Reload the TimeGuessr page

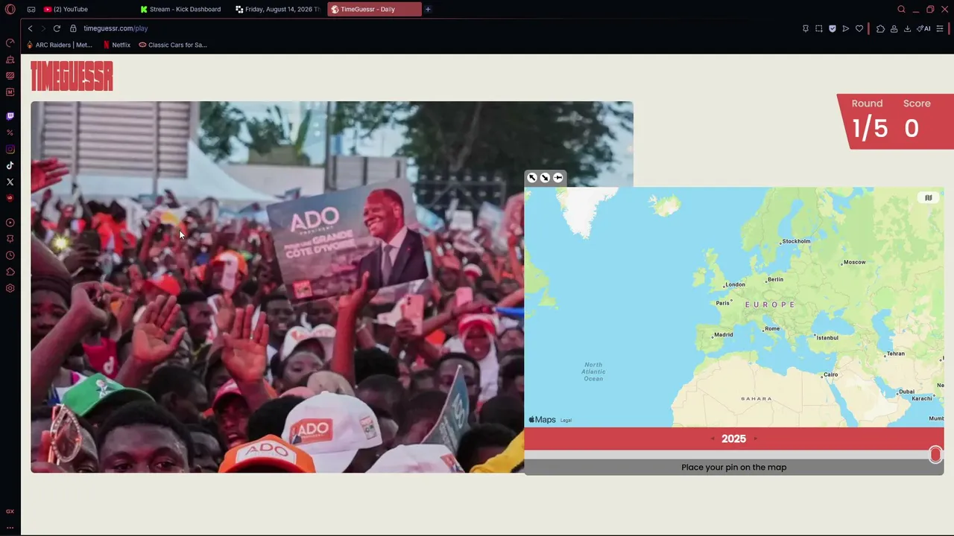tap(57, 28)
